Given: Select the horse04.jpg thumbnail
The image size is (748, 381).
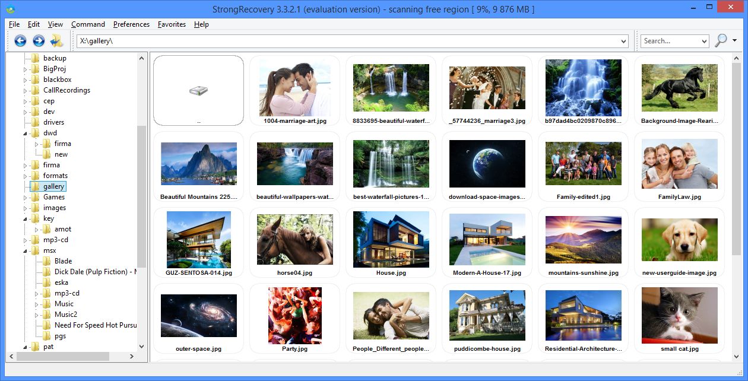Looking at the screenshot, I should point(295,243).
